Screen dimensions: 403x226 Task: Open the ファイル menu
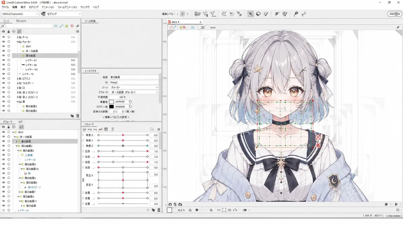point(5,7)
